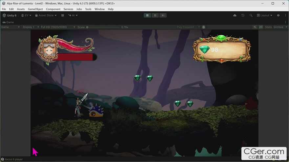Click the Unity icon in the title bar
Image resolution: width=289 pixels, height=162 pixels.
coord(4,3)
